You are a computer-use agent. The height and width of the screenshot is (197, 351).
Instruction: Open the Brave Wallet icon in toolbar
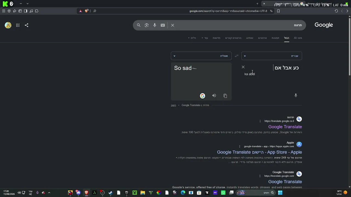20,11
